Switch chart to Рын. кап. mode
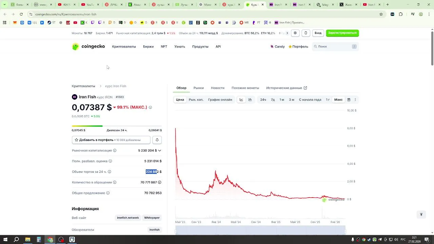 (196, 100)
